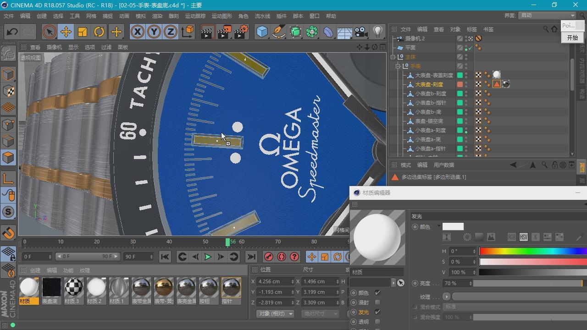Viewport: 587px width, 330px height.
Task: Open the 插件 menu
Action: coord(281,16)
